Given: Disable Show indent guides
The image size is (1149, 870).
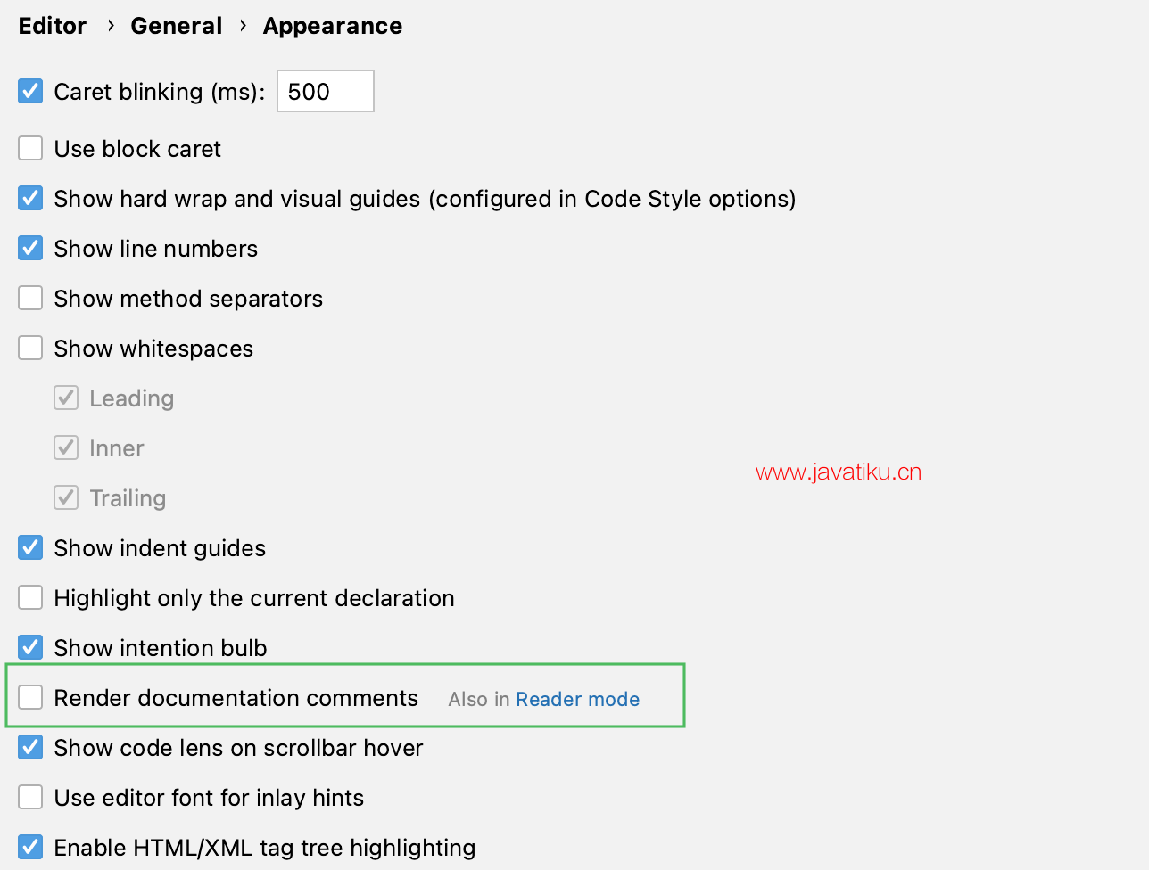Looking at the screenshot, I should click(x=30, y=547).
